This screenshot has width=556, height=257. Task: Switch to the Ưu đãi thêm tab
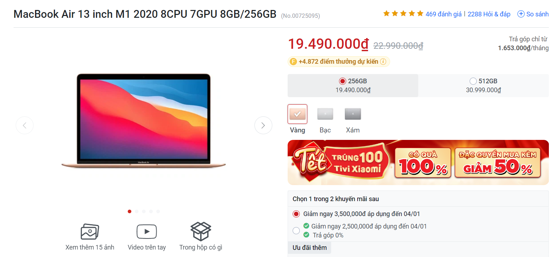[x=310, y=248]
